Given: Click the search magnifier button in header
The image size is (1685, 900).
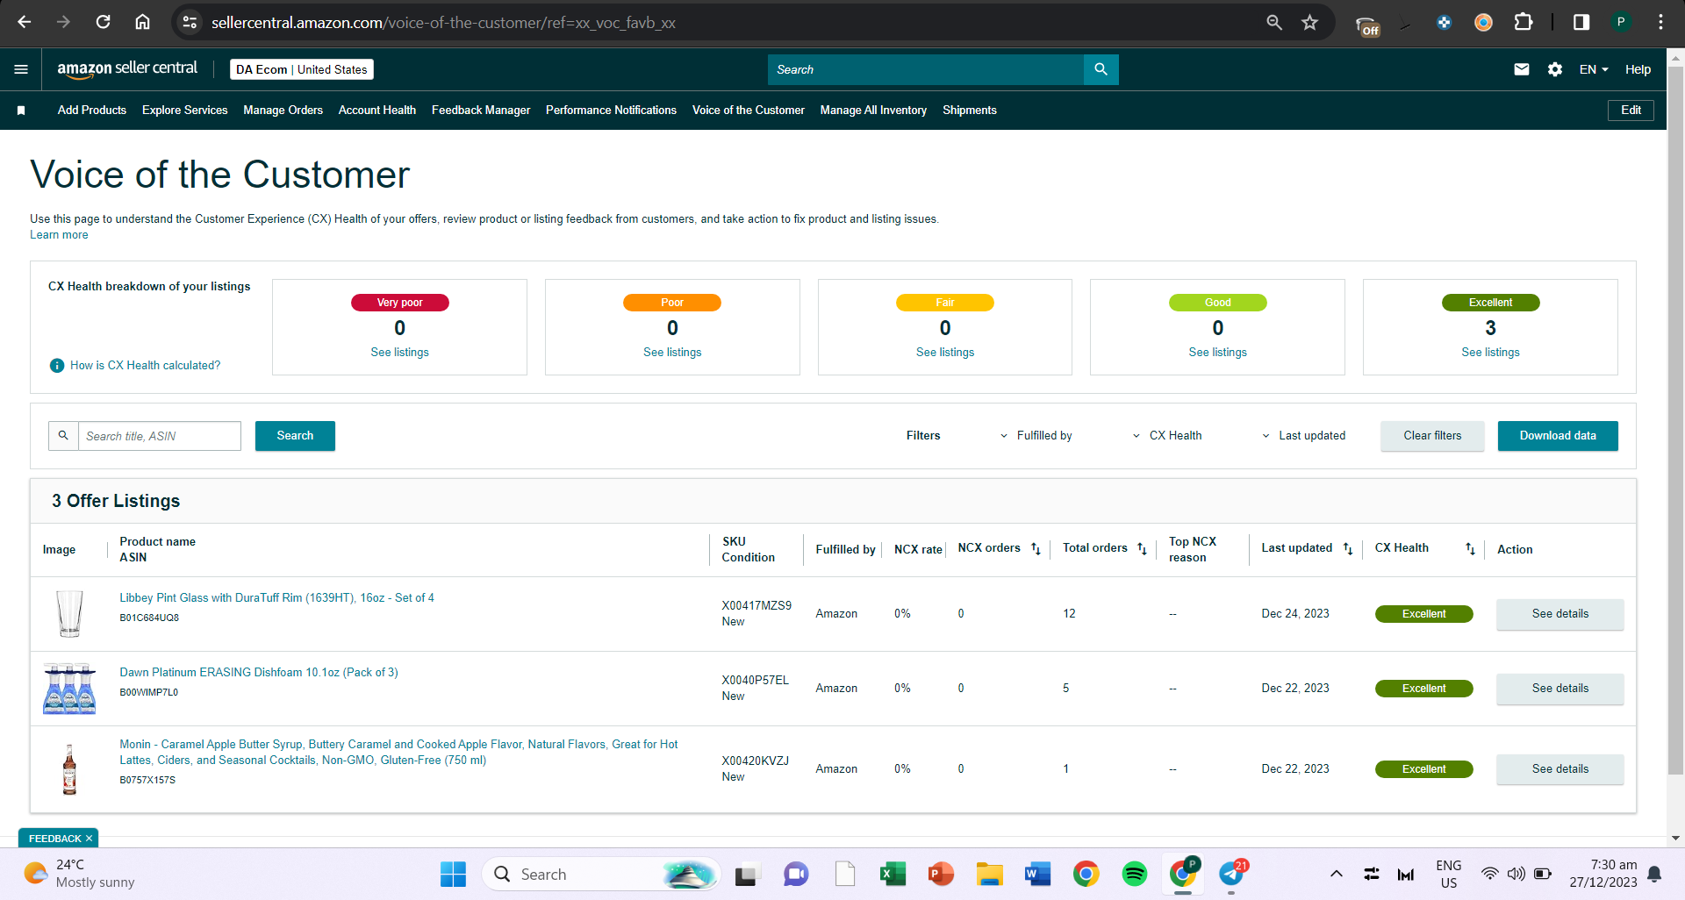Looking at the screenshot, I should [x=1101, y=69].
